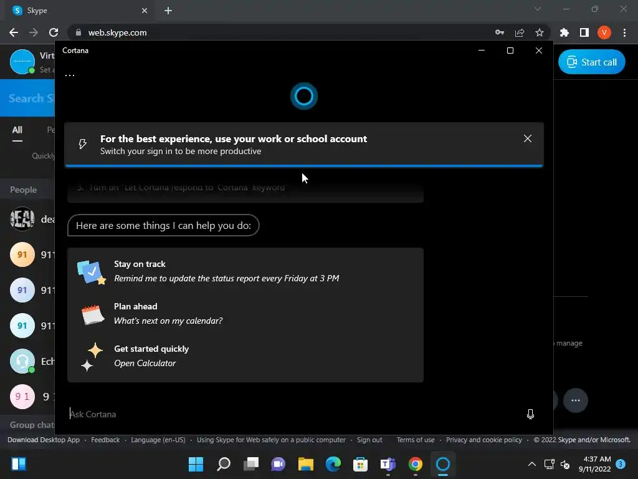Open the public computer safety link

pyautogui.click(x=271, y=440)
